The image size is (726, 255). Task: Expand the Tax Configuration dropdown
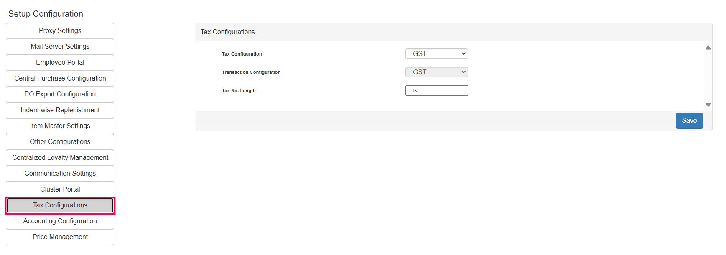coord(436,54)
